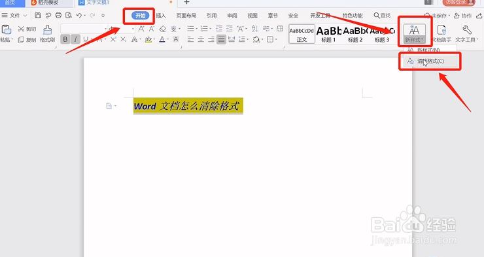Open the 开发工具 ribbon tab
This screenshot has height=257, width=484.
320,16
